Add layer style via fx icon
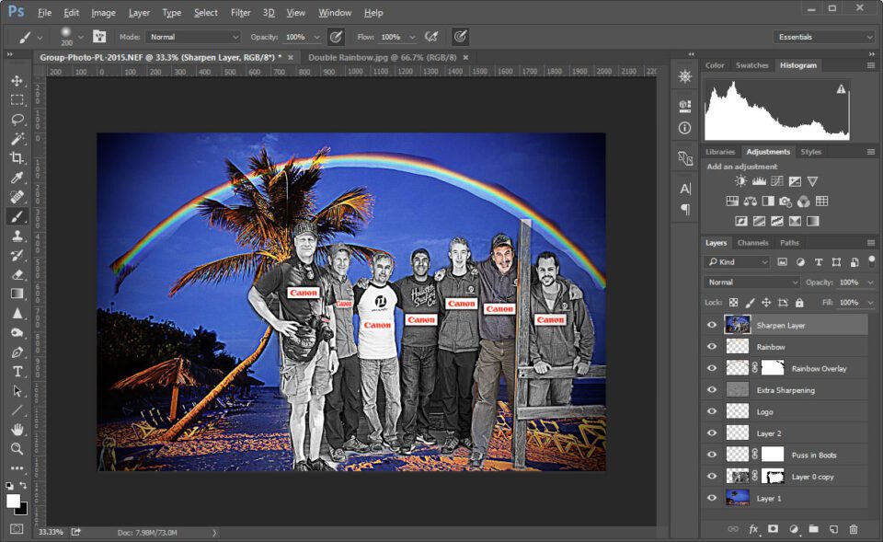 753,529
